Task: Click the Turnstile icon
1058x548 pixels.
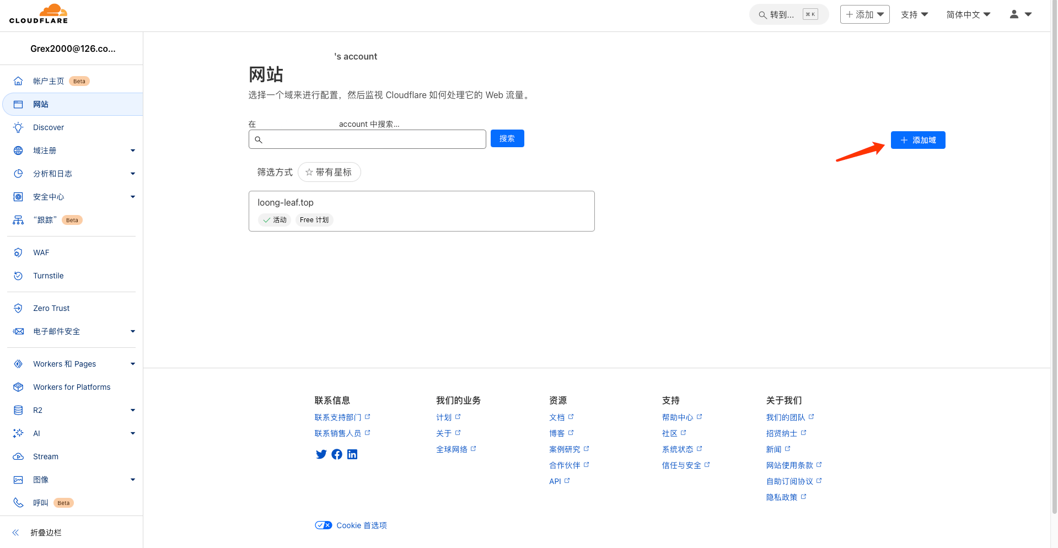Action: (18, 276)
